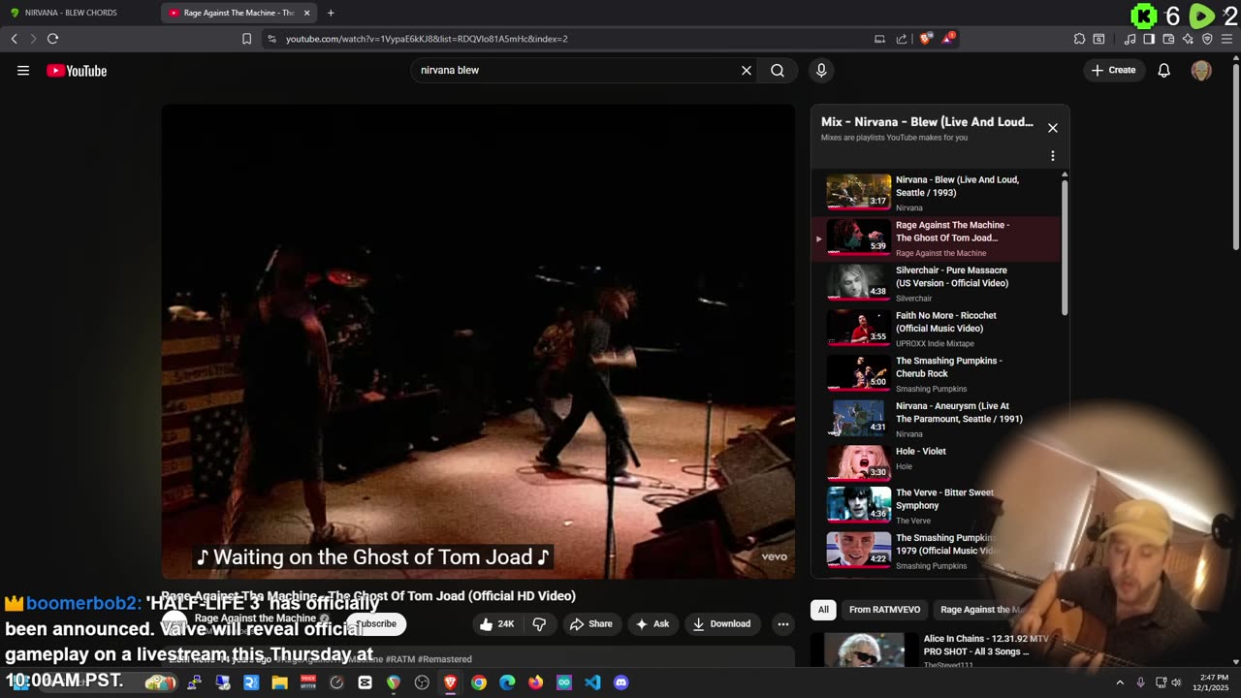
Task: Clear the 'nirvana blew' search text
Action: click(747, 70)
